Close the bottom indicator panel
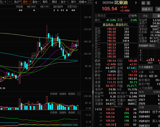The image size is (160, 127). [x=79, y=113]
